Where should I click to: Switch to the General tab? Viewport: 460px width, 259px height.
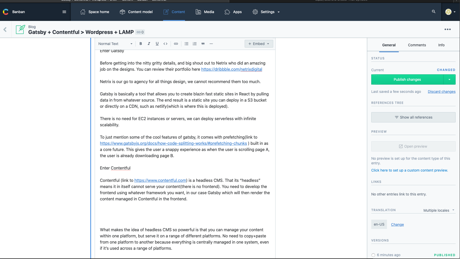(x=389, y=45)
